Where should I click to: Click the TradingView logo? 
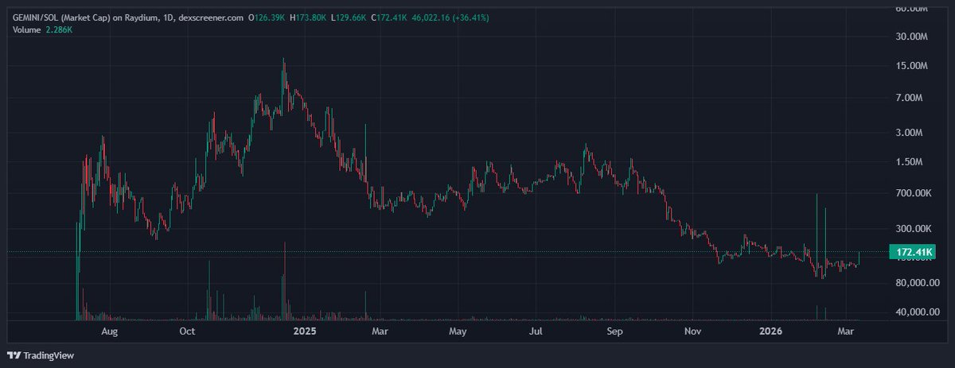pyautogui.click(x=40, y=355)
